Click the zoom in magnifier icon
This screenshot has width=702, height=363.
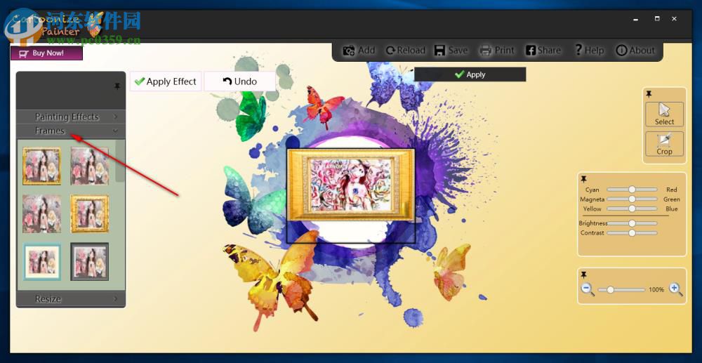coord(676,289)
